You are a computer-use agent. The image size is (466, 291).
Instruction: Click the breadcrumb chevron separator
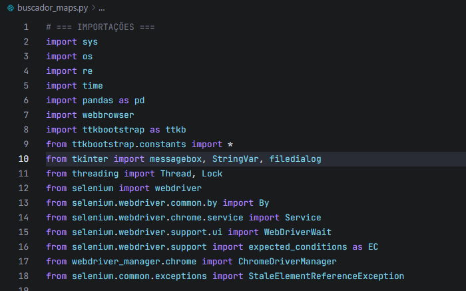click(x=93, y=8)
